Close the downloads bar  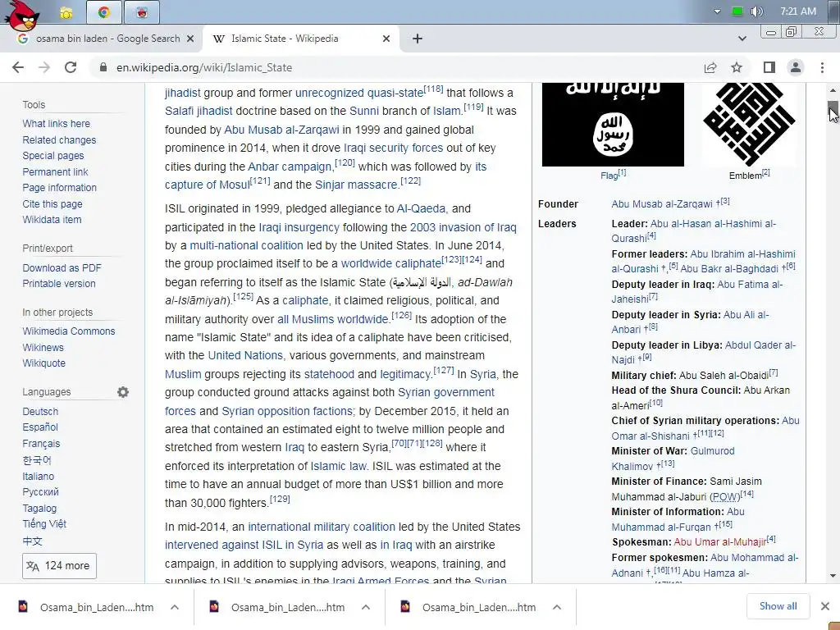[825, 606]
